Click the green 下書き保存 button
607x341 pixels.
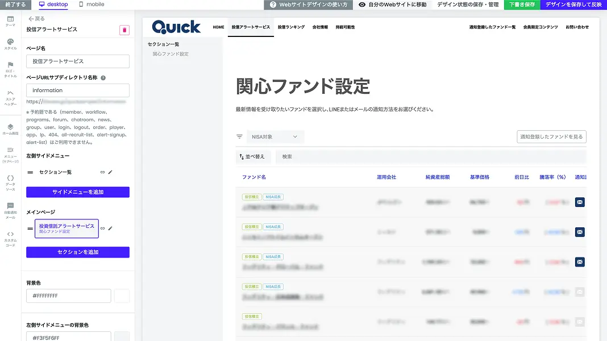pos(522,5)
